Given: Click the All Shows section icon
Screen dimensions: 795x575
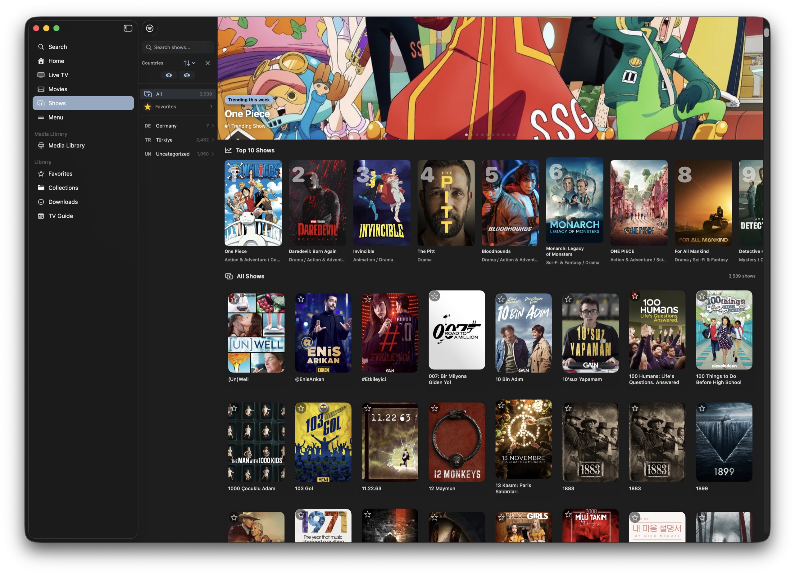Looking at the screenshot, I should [x=229, y=276].
